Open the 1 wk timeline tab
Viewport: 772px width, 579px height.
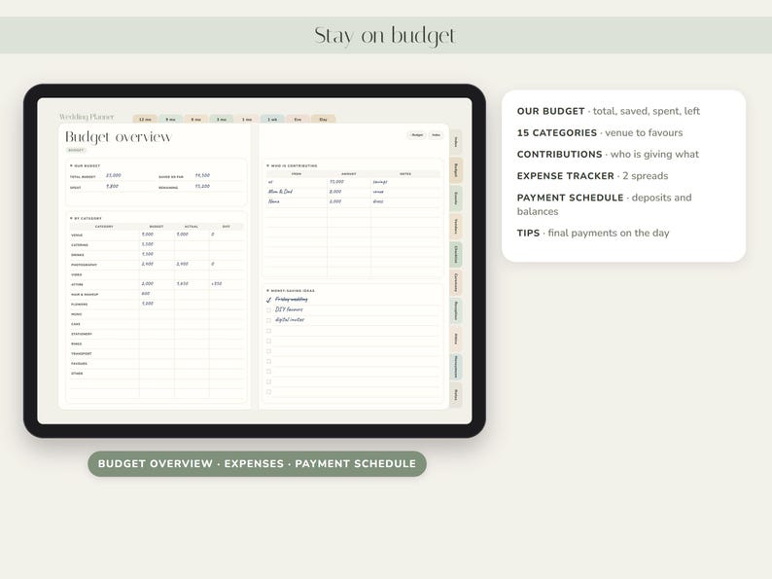[272, 120]
